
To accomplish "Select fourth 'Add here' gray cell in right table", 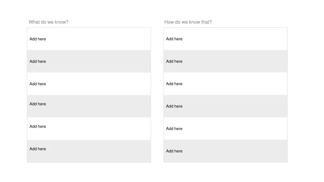I will point(225,106).
